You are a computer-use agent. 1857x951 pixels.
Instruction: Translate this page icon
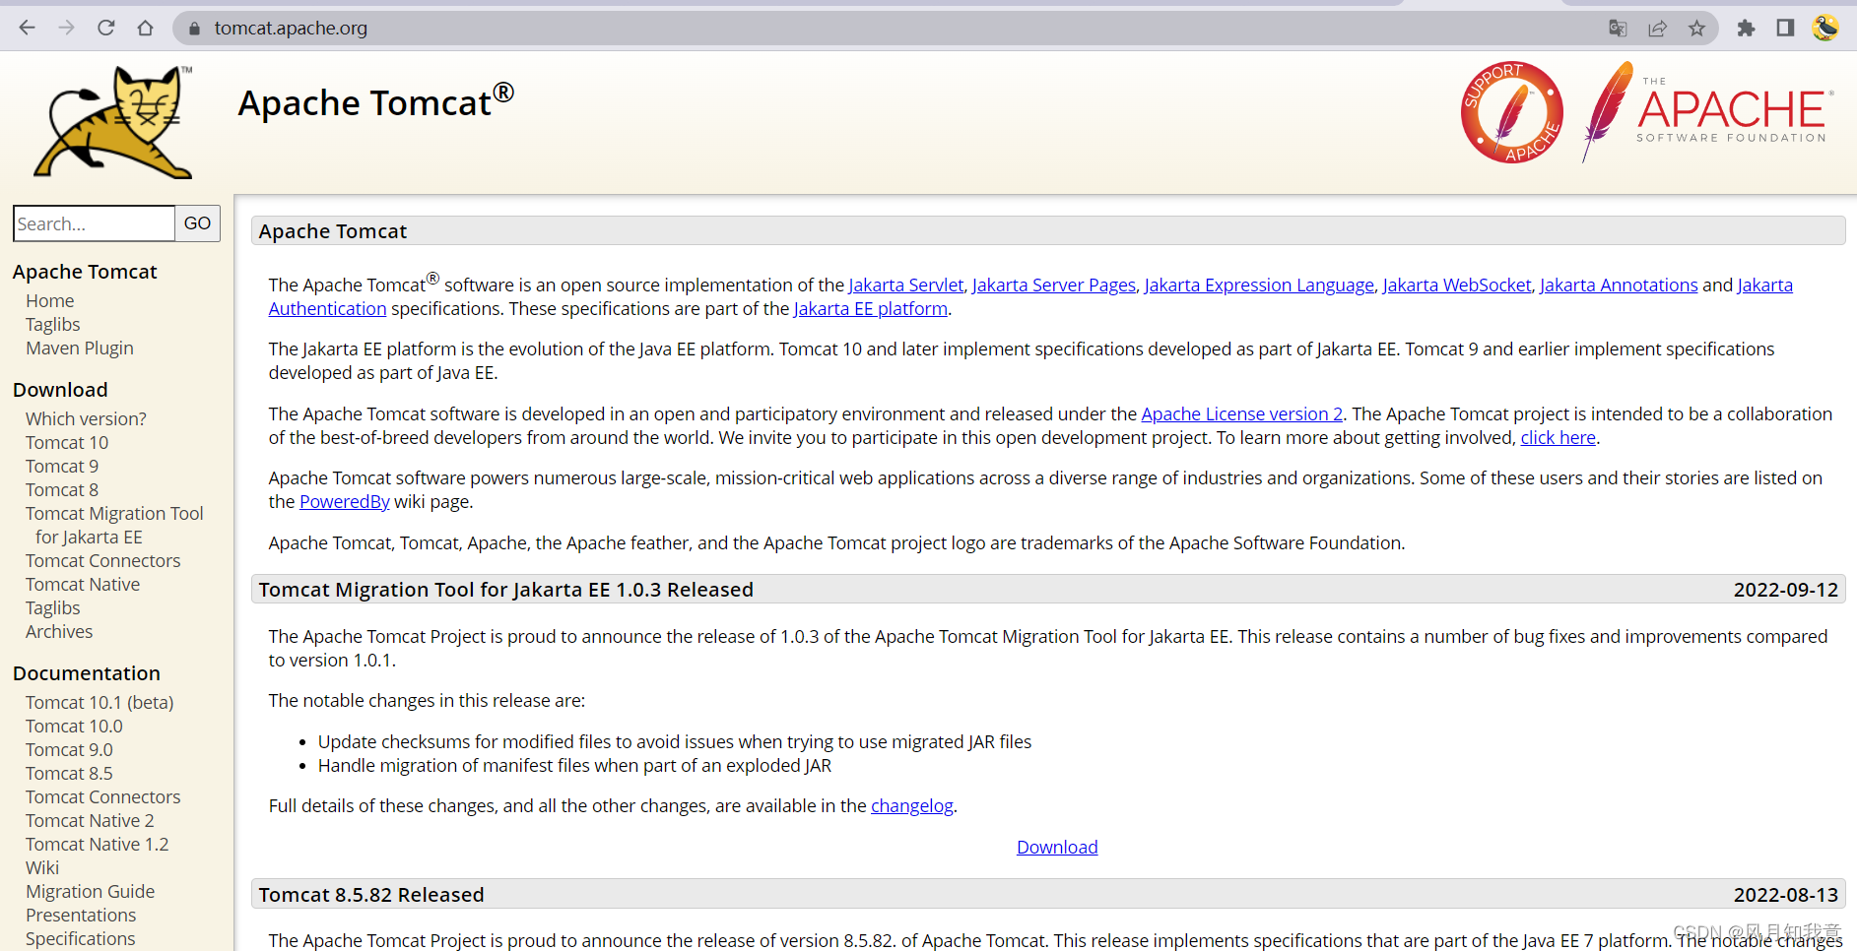[1618, 29]
